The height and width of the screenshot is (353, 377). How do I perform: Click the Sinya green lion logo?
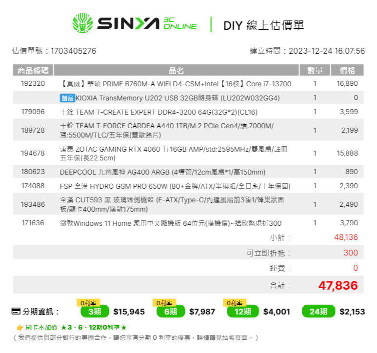click(x=82, y=23)
